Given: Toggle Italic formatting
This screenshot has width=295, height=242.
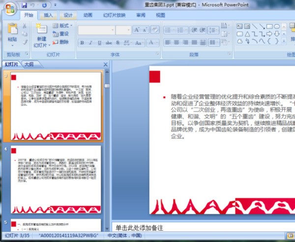Looking at the screenshot, I should [91, 43].
